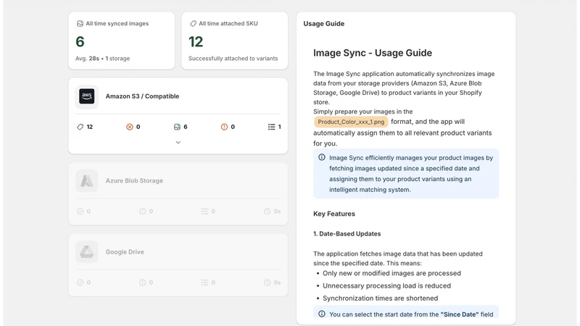Click Synchronization times are shortened bullet
This screenshot has width=580, height=326.
[x=380, y=298]
